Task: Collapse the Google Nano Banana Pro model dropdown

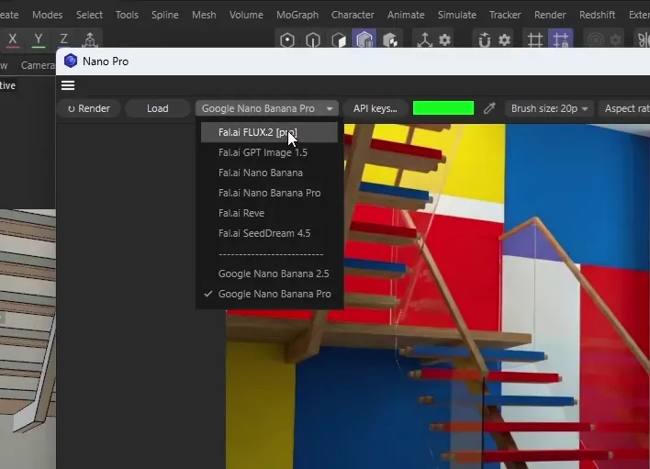Action: [267, 108]
